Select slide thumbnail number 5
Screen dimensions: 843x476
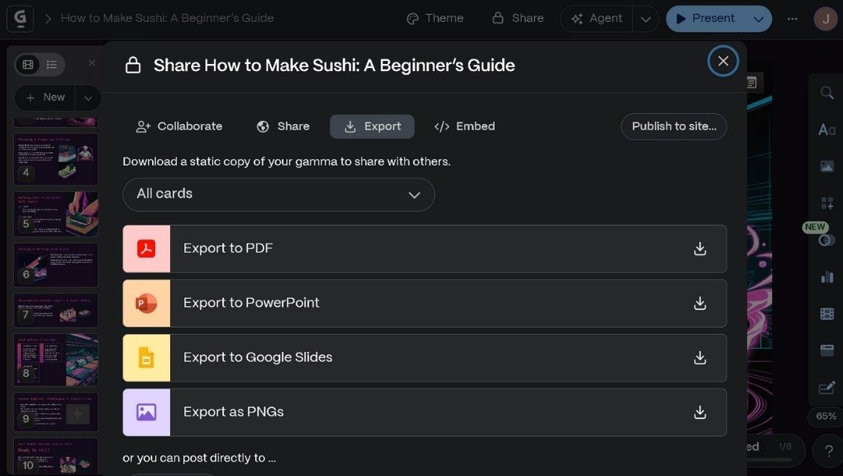tap(55, 214)
